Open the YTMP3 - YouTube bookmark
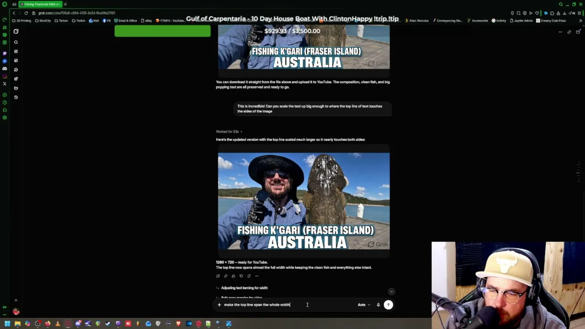Screen dimensions: 585x329 (170, 21)
